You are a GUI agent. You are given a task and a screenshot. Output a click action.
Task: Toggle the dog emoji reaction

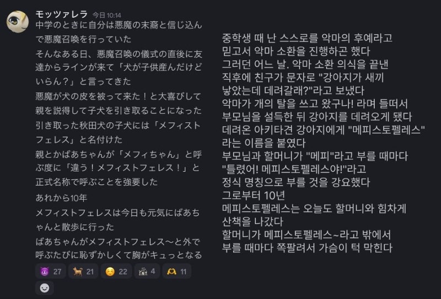click(83, 271)
